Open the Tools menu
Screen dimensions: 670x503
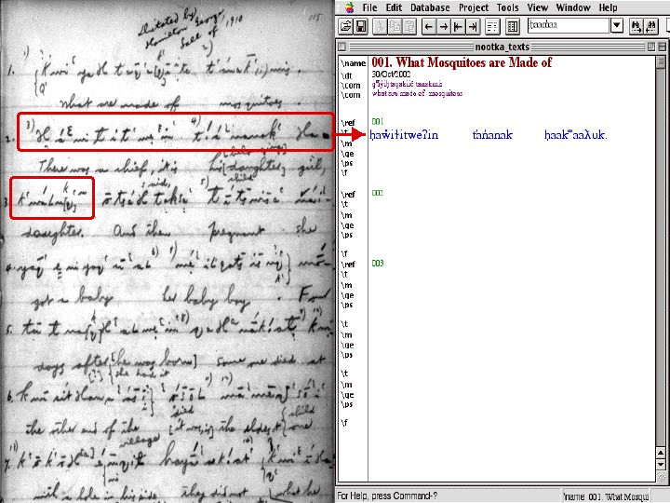click(507, 7)
